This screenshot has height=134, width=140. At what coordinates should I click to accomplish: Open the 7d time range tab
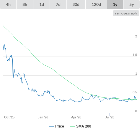click(58, 4)
